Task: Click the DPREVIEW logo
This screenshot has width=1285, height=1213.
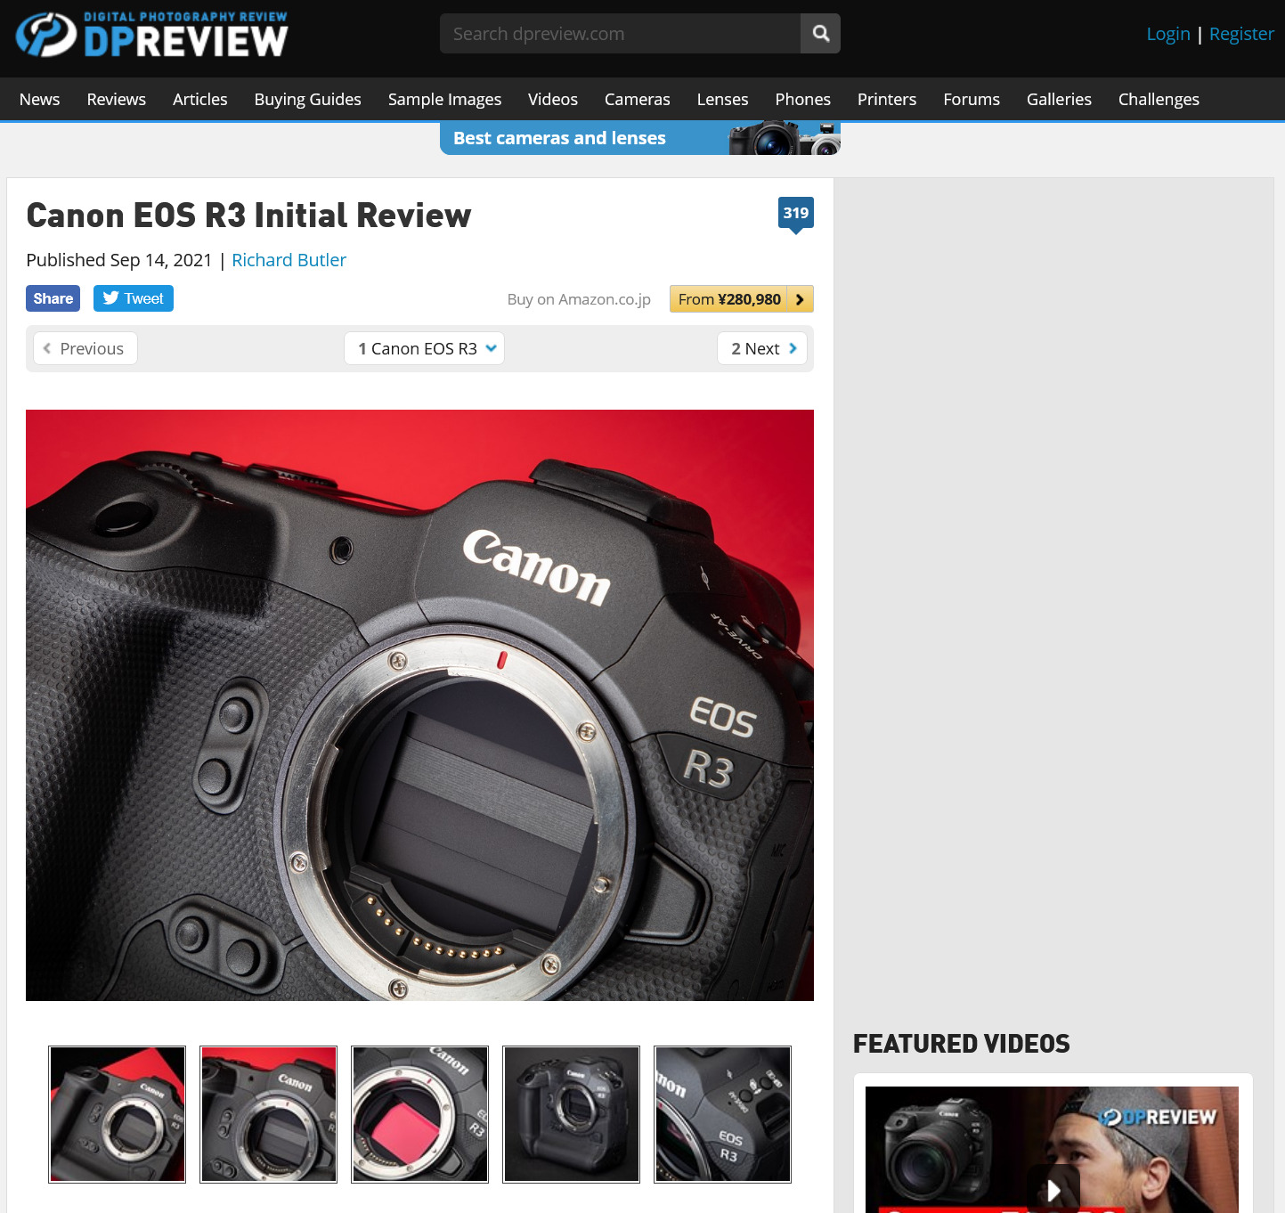Action: [151, 34]
